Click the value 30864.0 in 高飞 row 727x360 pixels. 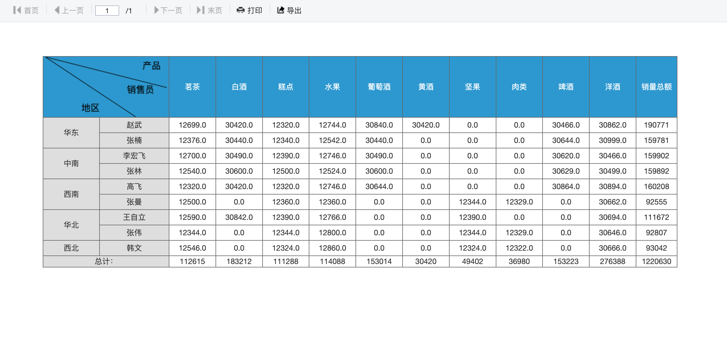[566, 187]
